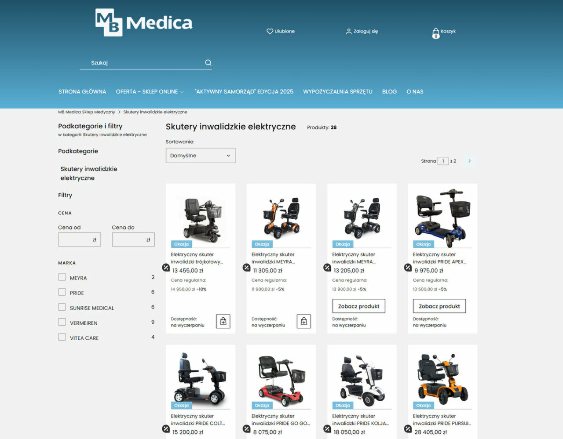Expand the Oferta - Sklep Online menu
This screenshot has width=563, height=439.
150,92
